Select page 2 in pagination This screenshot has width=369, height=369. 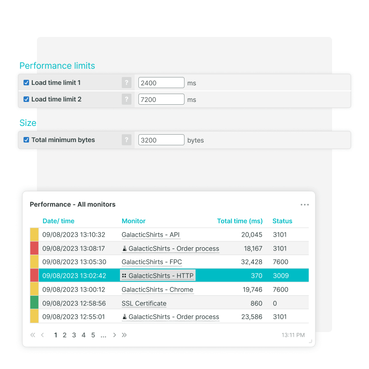65,335
